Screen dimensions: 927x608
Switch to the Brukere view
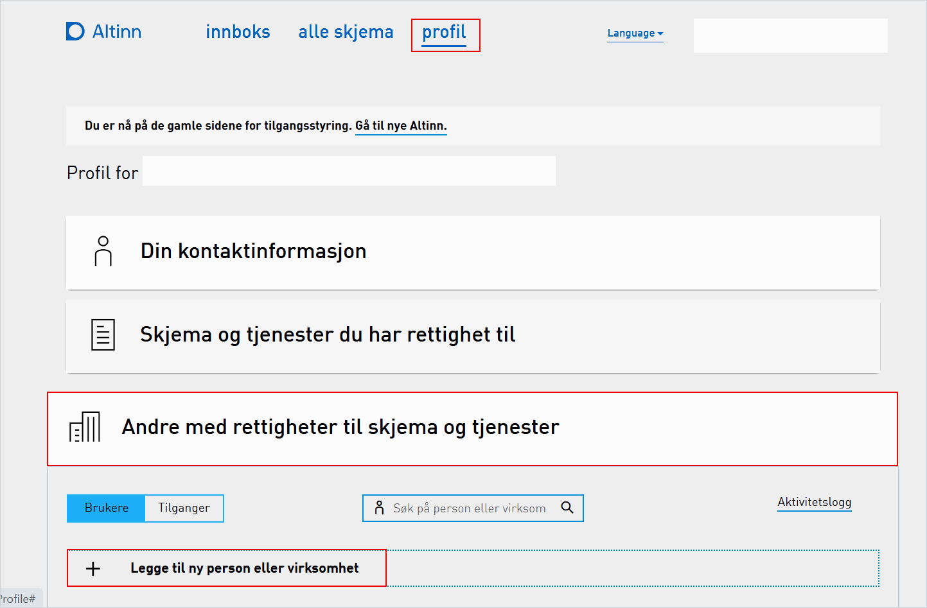pos(106,508)
